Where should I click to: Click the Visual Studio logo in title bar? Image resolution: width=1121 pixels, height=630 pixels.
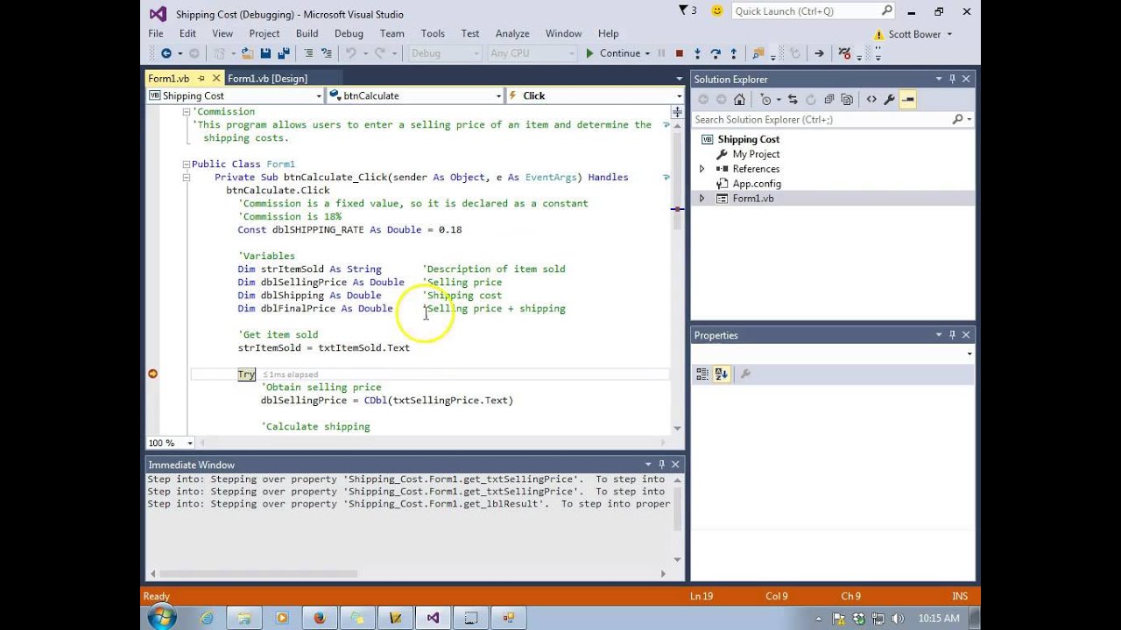coord(158,13)
